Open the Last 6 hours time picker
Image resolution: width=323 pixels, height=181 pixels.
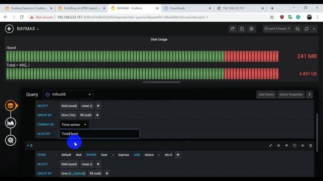point(277,29)
